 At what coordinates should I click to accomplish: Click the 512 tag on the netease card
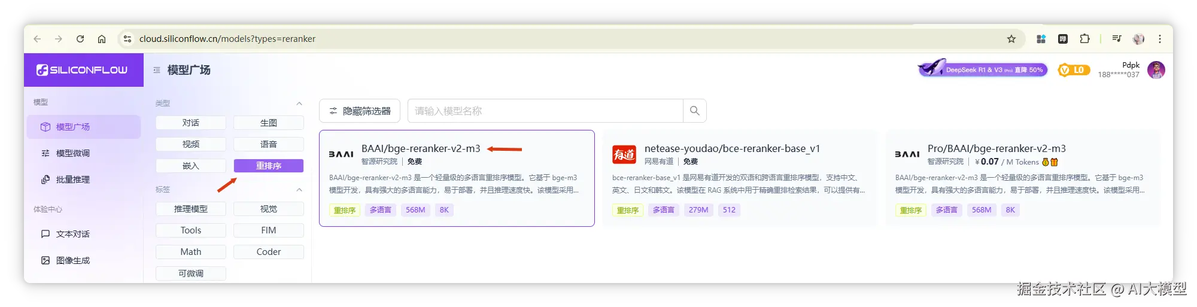click(729, 210)
